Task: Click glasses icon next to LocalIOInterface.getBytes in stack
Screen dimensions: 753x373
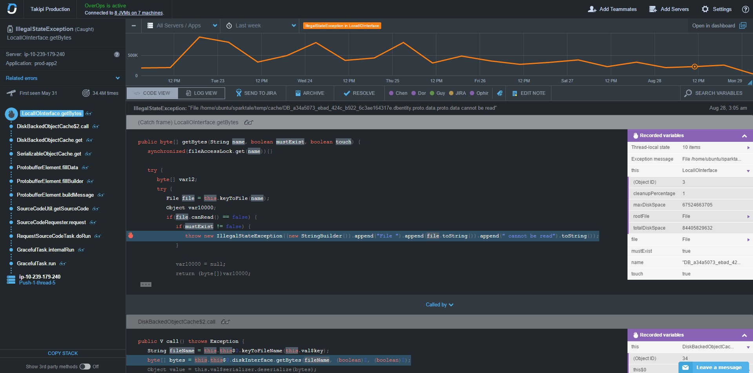Action: (89, 114)
